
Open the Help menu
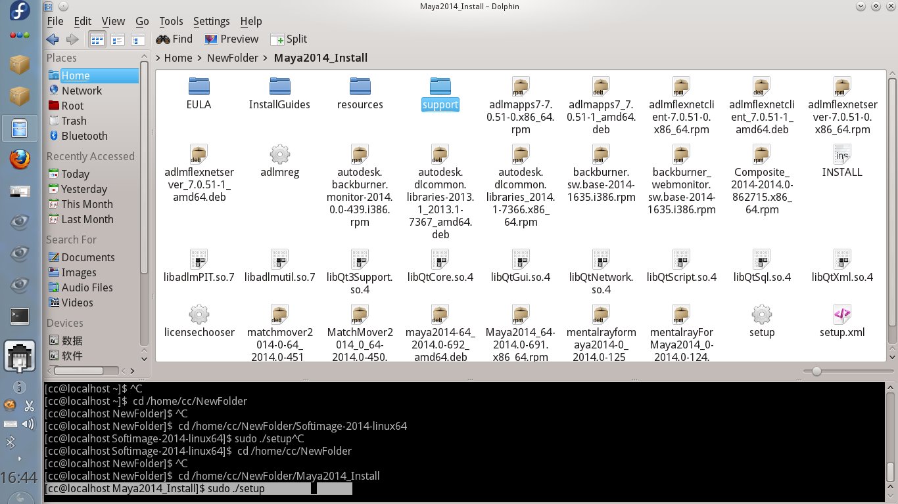point(251,21)
